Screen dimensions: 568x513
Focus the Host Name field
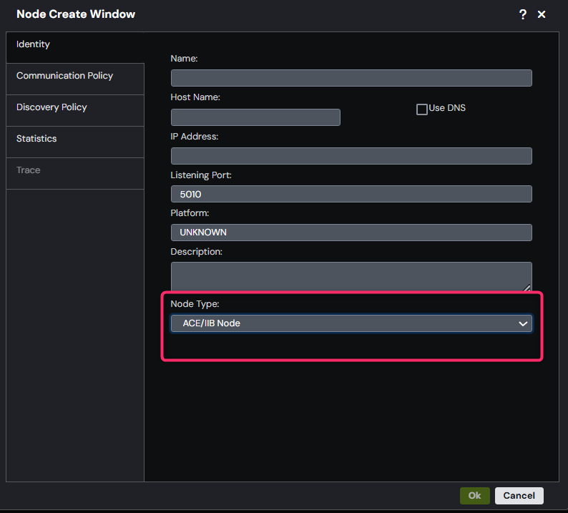tap(255, 117)
